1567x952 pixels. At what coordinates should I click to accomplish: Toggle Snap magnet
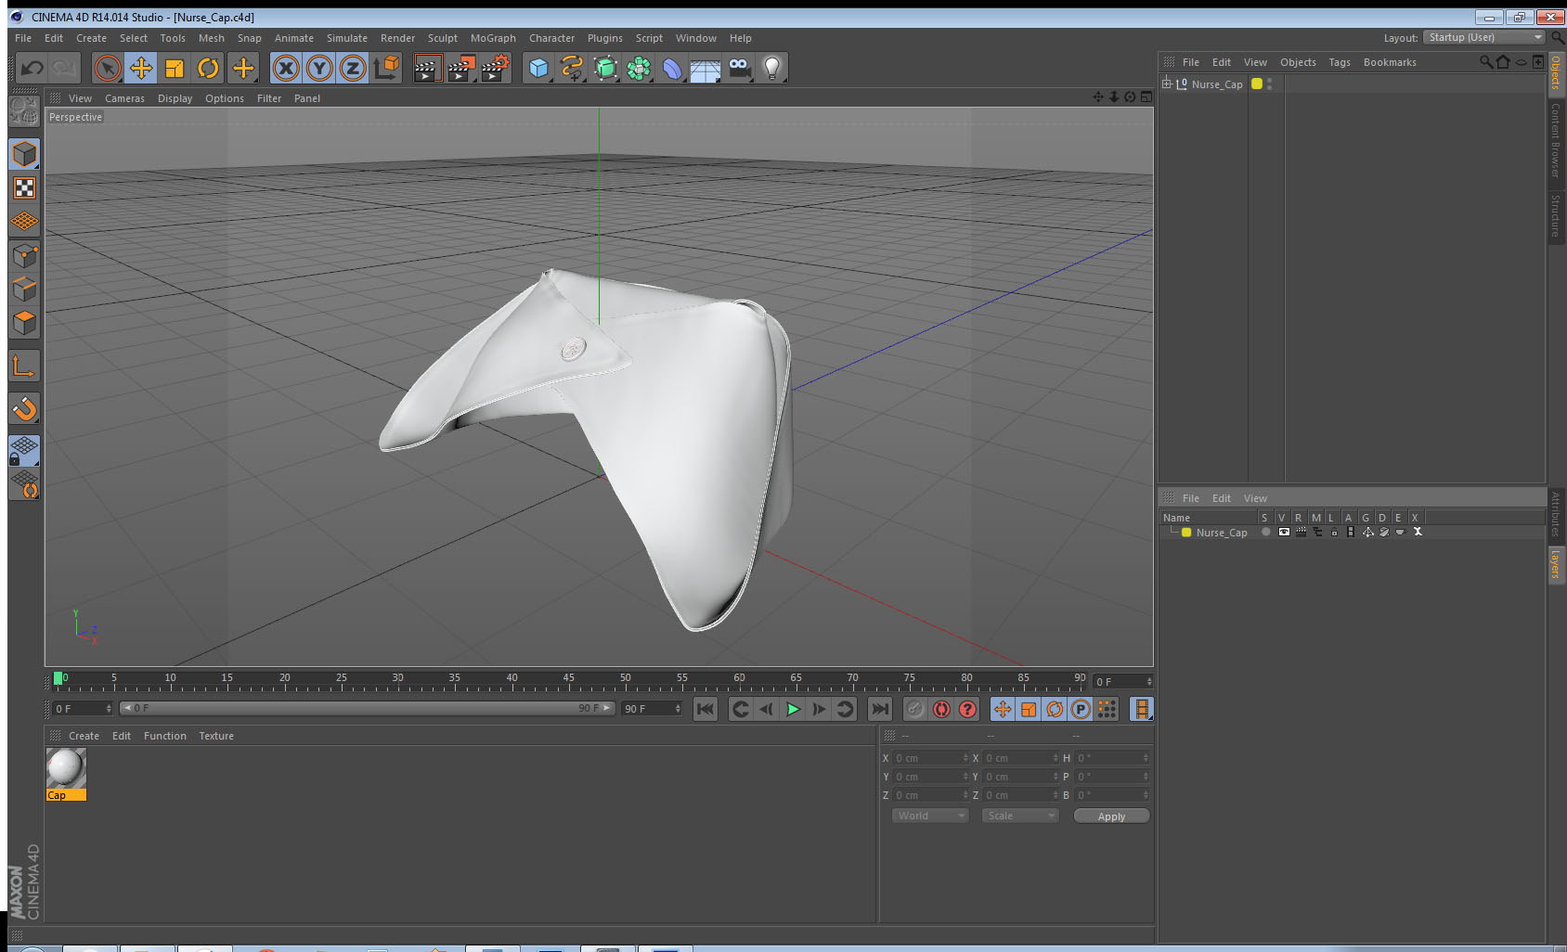(x=24, y=408)
